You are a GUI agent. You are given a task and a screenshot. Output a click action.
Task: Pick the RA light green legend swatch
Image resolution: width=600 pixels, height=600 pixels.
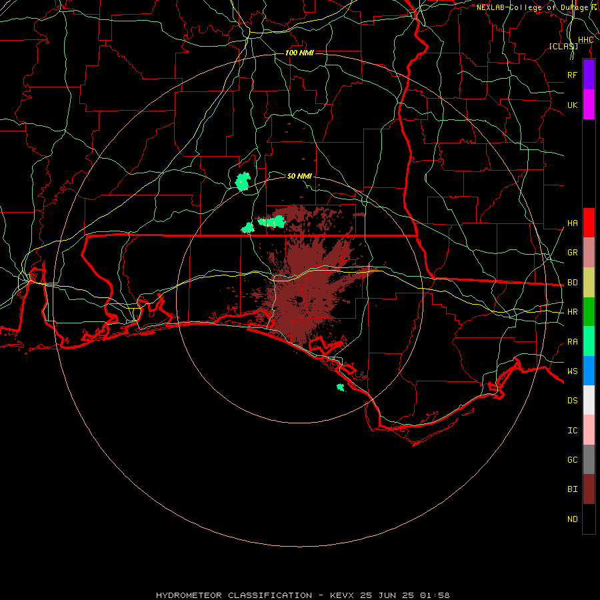coord(589,341)
